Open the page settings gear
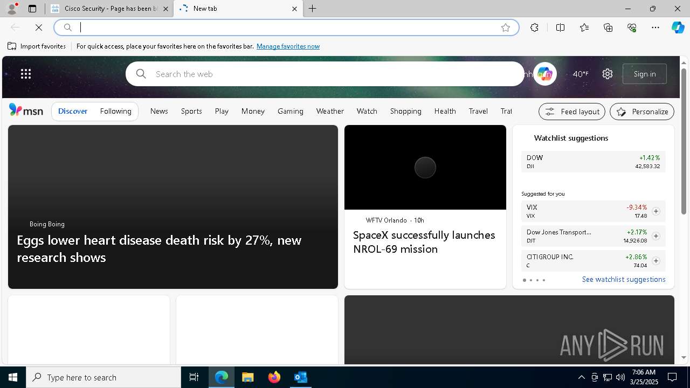Screen dimensions: 690x388 [x=608, y=74]
